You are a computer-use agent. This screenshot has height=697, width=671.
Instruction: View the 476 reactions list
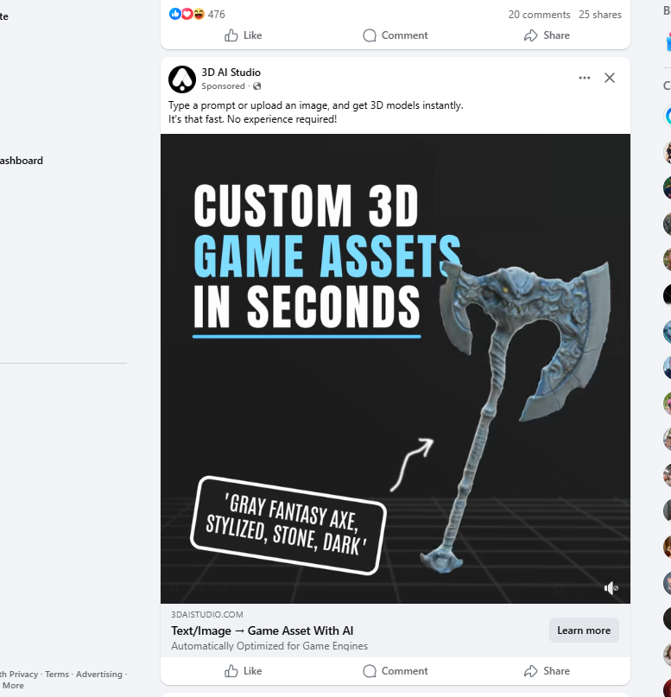[217, 14]
